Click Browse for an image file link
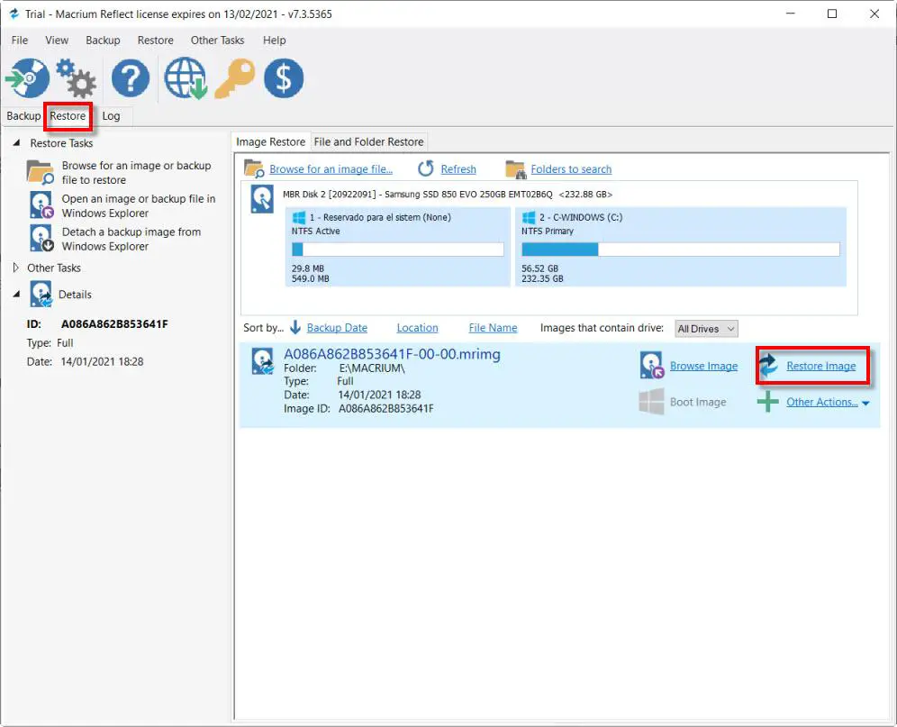This screenshot has height=727, width=897. click(x=331, y=168)
